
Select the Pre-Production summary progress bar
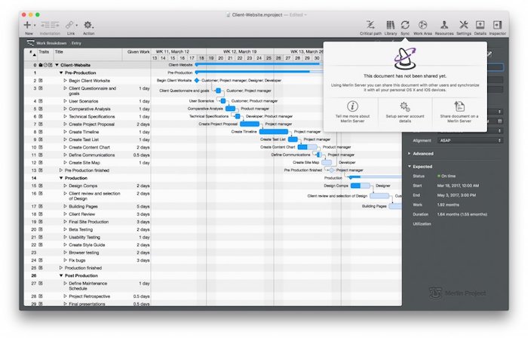click(x=258, y=72)
